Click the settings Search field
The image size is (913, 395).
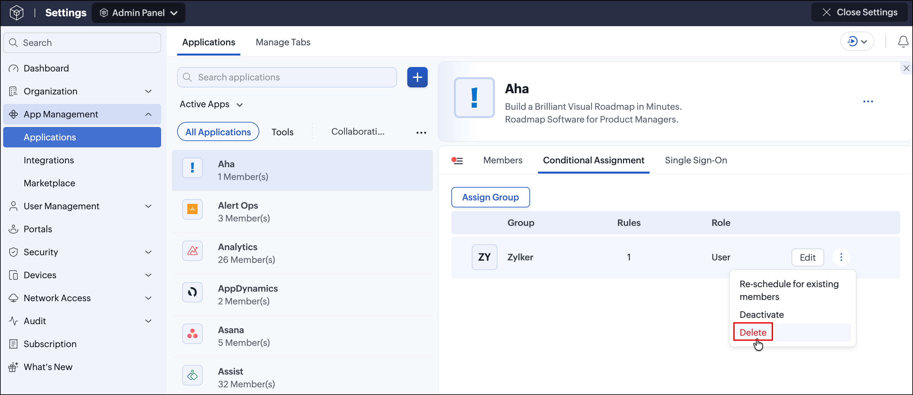pos(82,43)
